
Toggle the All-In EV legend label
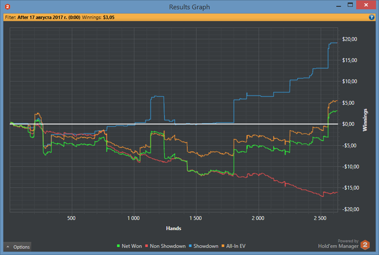pyautogui.click(x=236, y=246)
